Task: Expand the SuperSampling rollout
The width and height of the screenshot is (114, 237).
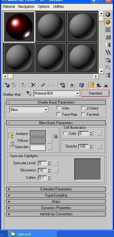Action: (x=56, y=195)
